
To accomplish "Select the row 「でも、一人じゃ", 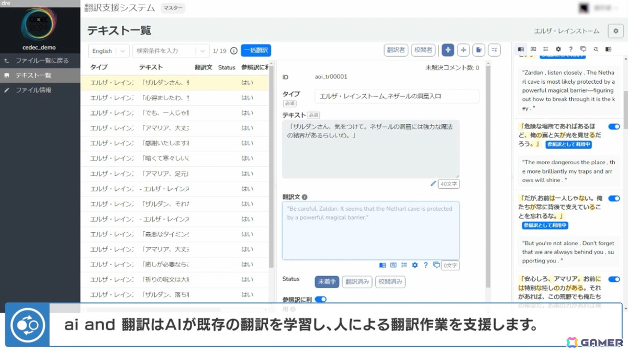I will (175, 113).
